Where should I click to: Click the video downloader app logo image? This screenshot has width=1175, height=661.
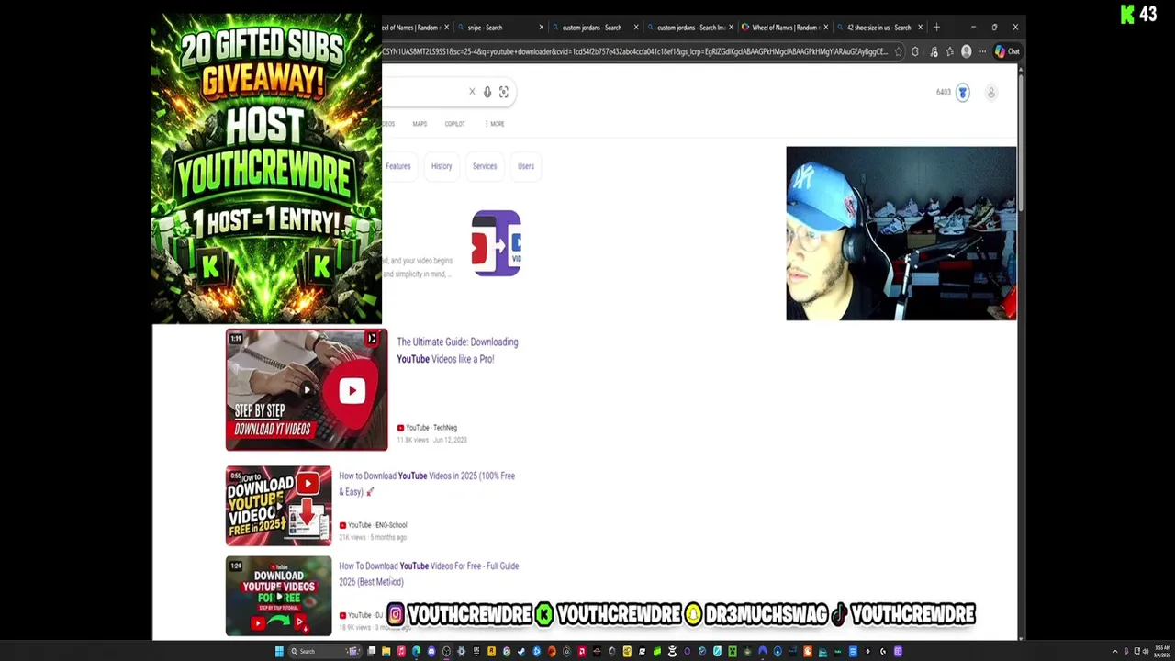[497, 243]
